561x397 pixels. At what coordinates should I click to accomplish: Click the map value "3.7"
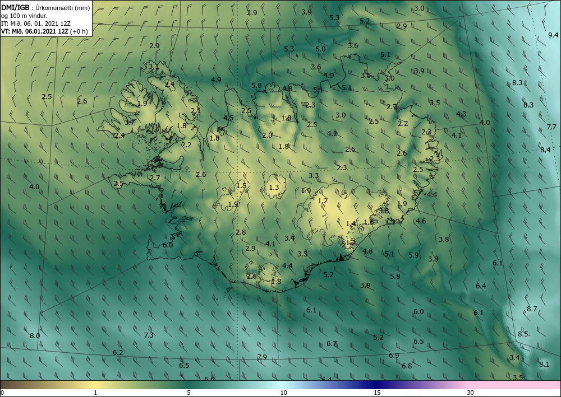(130, 122)
